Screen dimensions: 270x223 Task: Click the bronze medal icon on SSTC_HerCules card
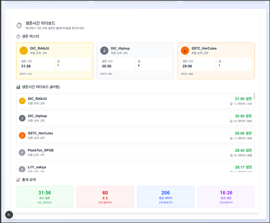[x=185, y=50]
